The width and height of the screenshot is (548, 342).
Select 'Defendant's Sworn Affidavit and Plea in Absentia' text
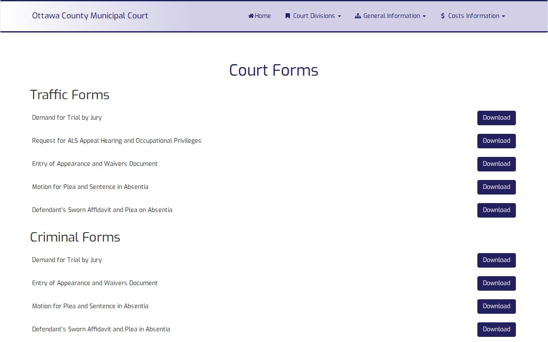tap(101, 329)
